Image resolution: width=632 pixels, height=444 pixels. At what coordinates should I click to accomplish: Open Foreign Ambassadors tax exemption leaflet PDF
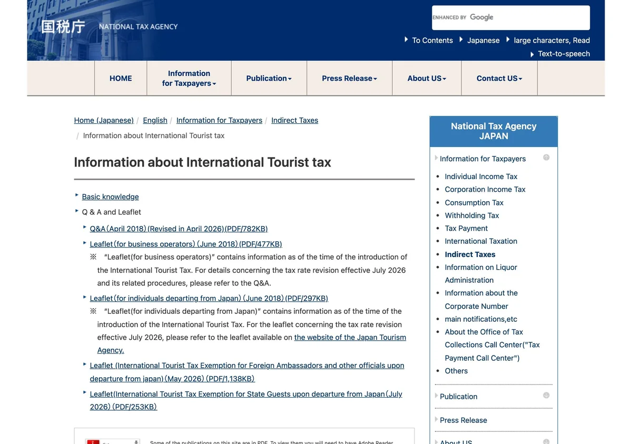pos(247,372)
